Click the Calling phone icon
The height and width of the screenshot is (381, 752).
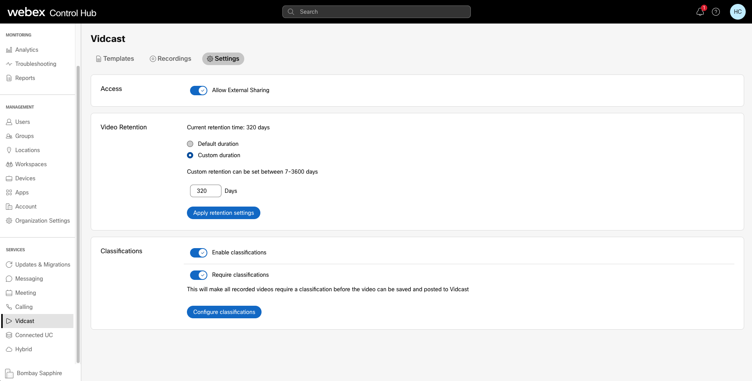[9, 307]
